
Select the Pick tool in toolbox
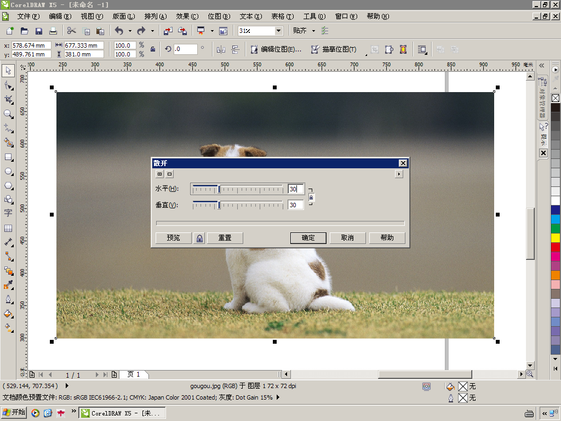point(8,71)
